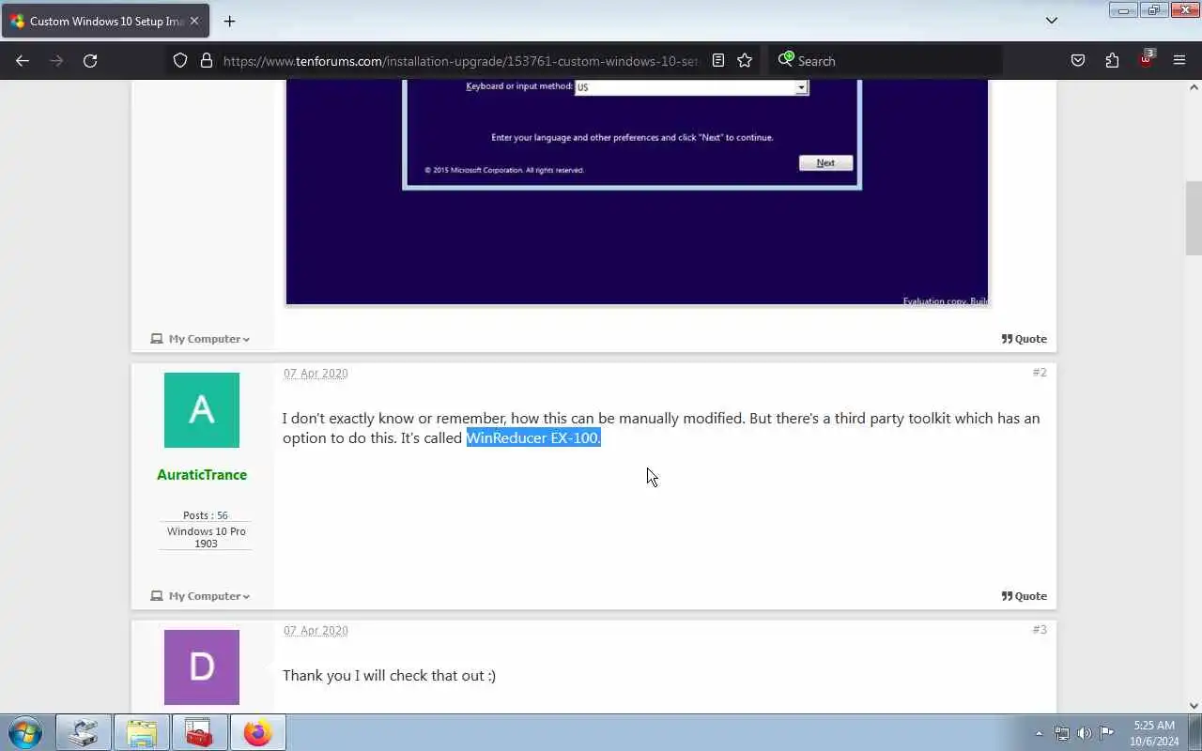1202x751 pixels.
Task: Open Windows Explorer folder taskbar icon
Action: (x=142, y=732)
